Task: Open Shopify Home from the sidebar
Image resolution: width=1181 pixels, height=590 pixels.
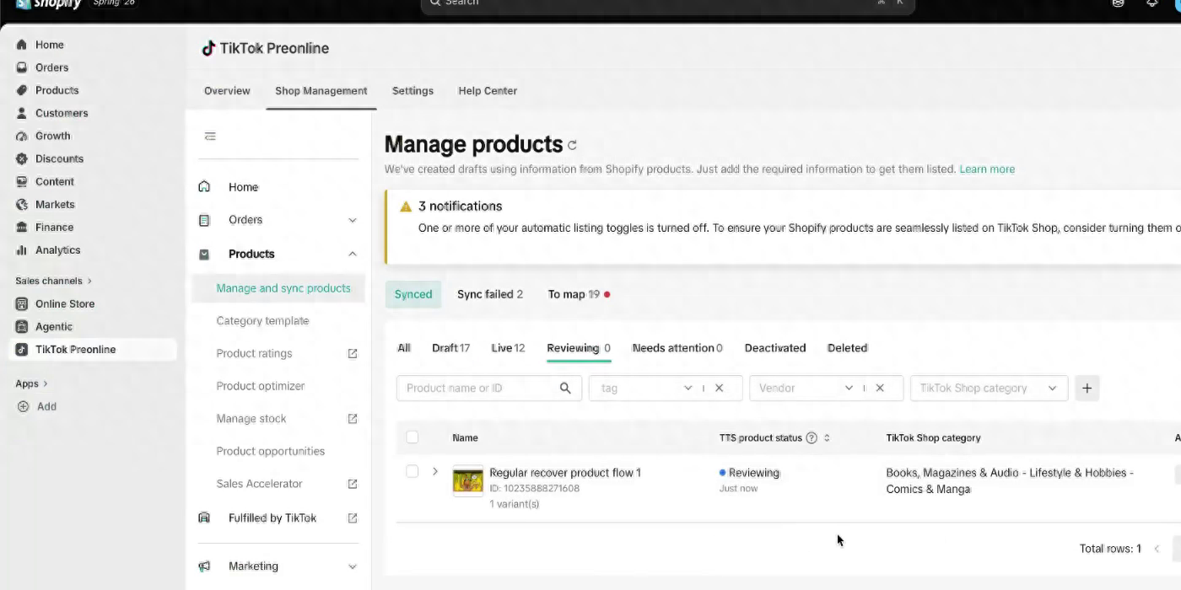Action: (x=49, y=45)
